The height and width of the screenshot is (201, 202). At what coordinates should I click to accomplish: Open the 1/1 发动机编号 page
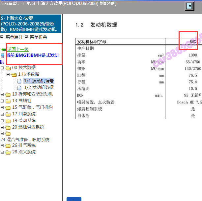(39, 81)
